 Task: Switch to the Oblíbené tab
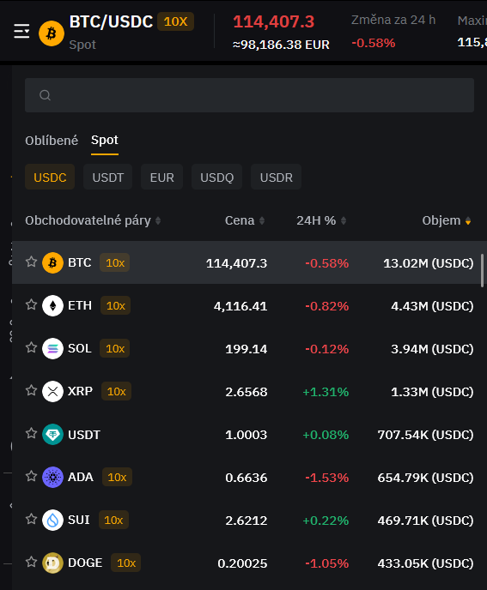(x=52, y=141)
